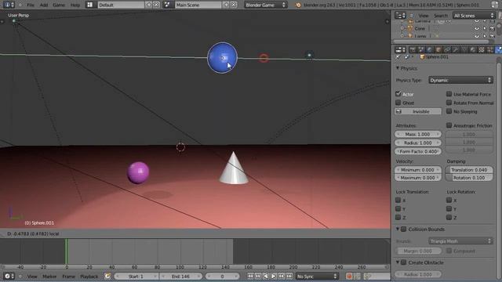502x282 pixels.
Task: Open the No Sync playback dropdown
Action: click(x=317, y=276)
